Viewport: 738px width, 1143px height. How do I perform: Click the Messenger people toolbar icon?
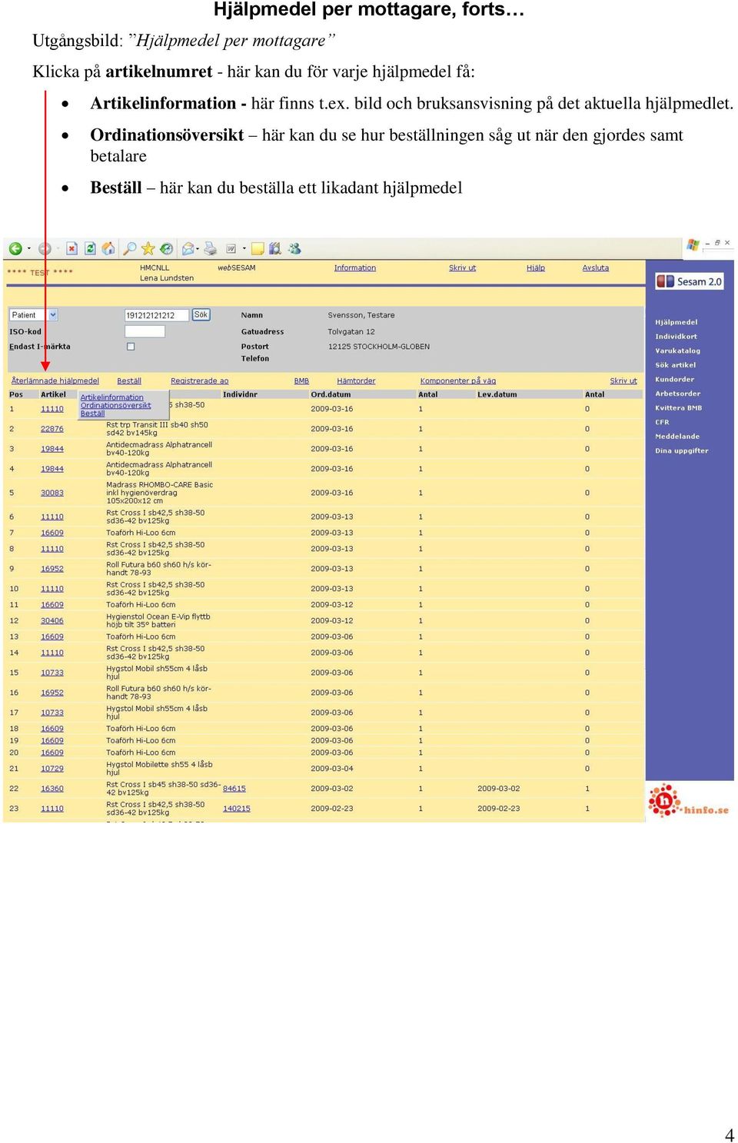294,248
